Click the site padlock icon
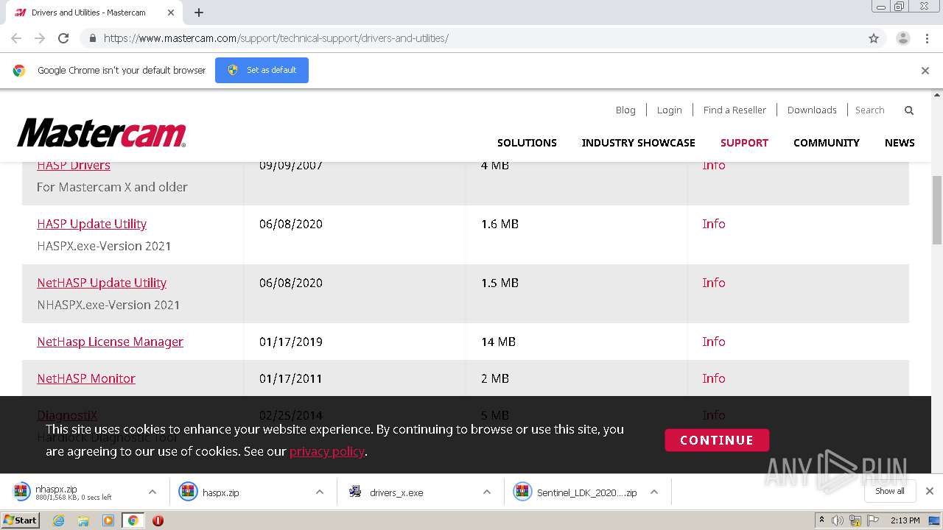943x530 pixels. pos(92,38)
